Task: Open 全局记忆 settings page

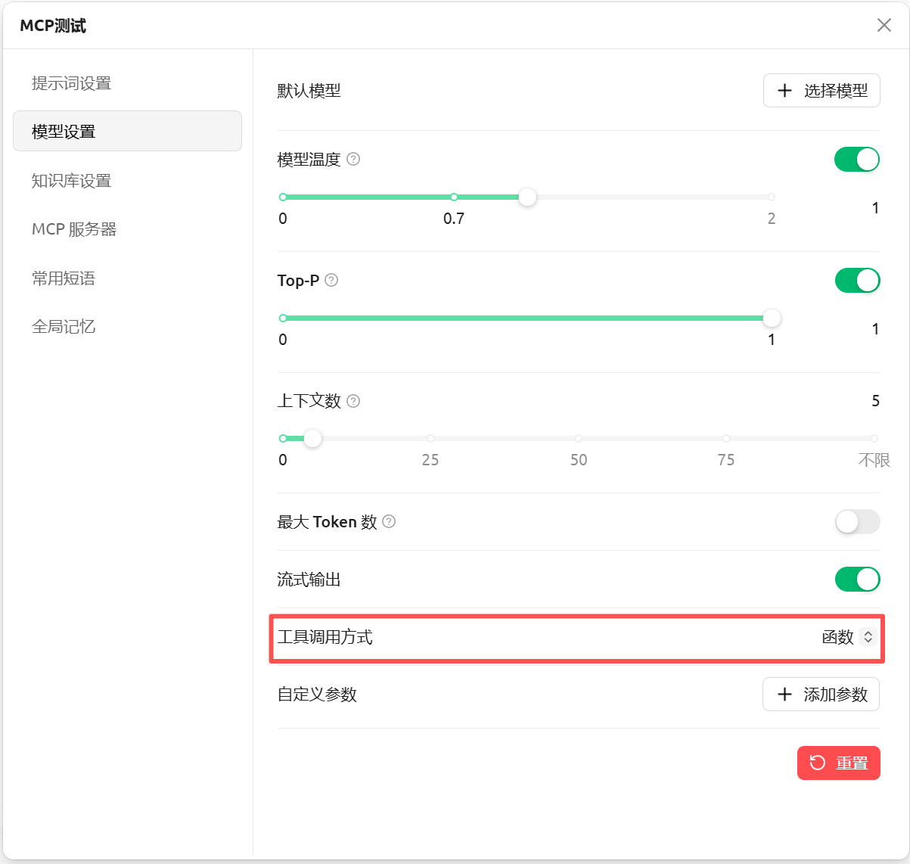Action: pos(64,327)
